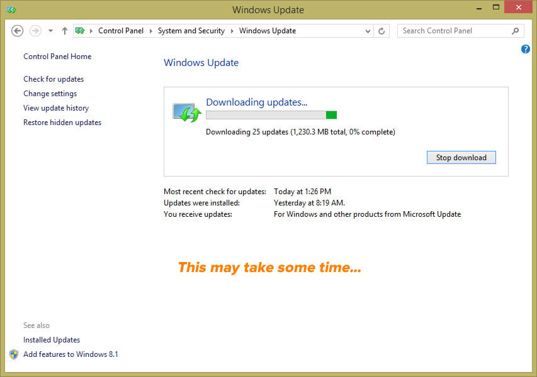Screen dimensions: 537x377
Task: Click the shield icon beside Add features
Action: point(14,354)
